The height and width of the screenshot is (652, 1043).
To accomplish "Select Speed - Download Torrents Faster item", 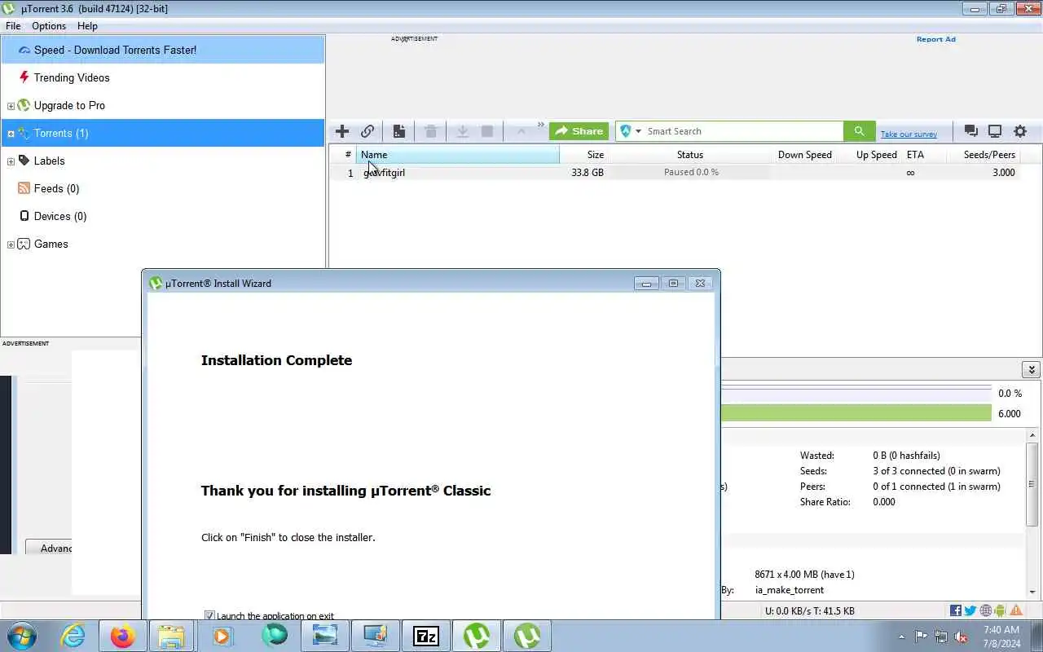I will (162, 50).
